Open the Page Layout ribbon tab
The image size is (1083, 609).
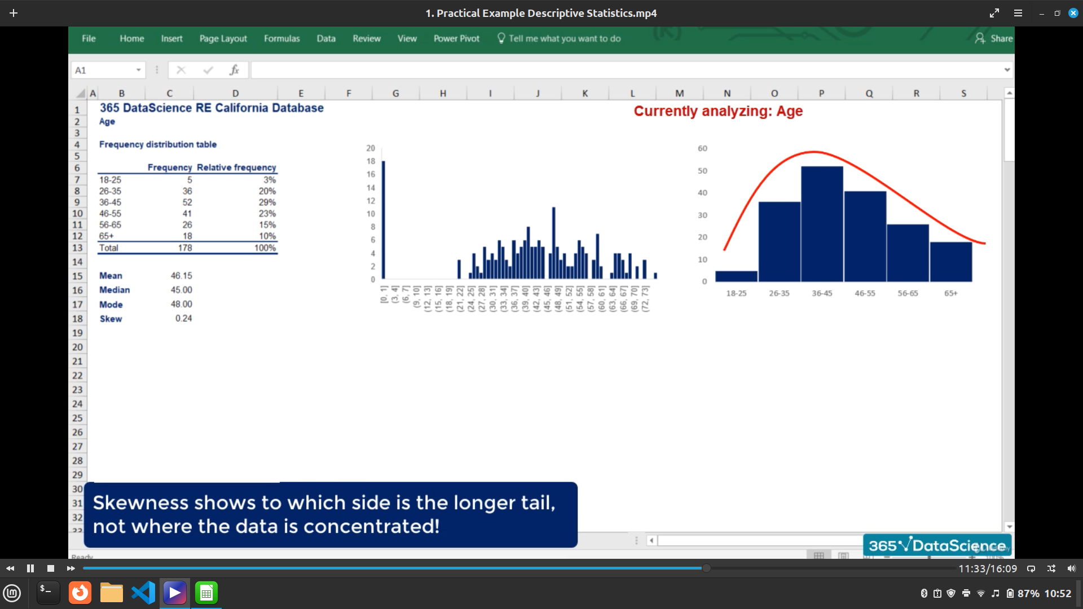point(223,38)
